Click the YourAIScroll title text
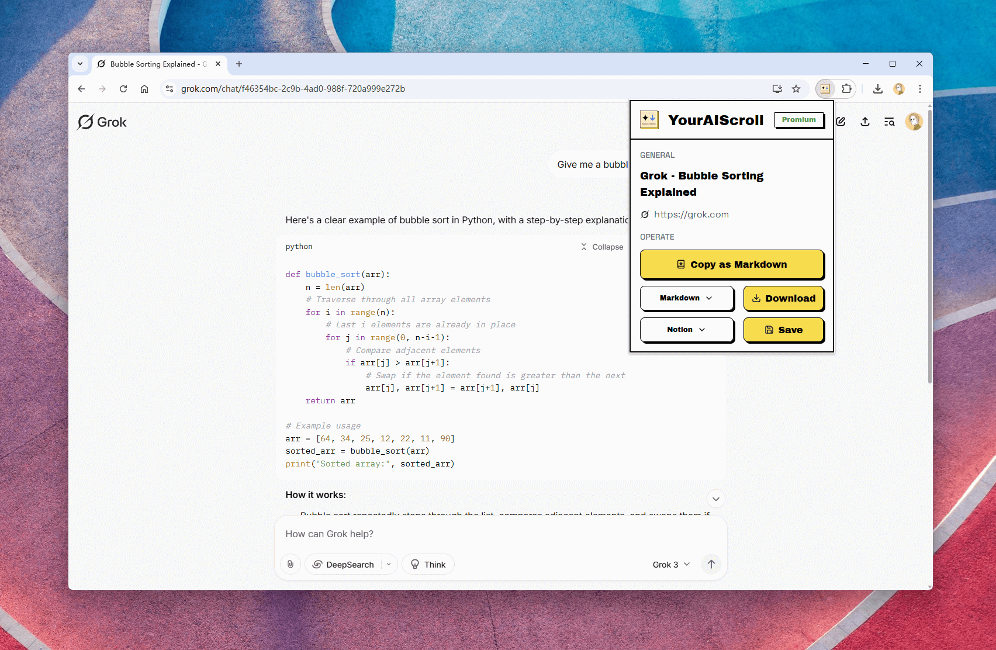 [x=715, y=120]
